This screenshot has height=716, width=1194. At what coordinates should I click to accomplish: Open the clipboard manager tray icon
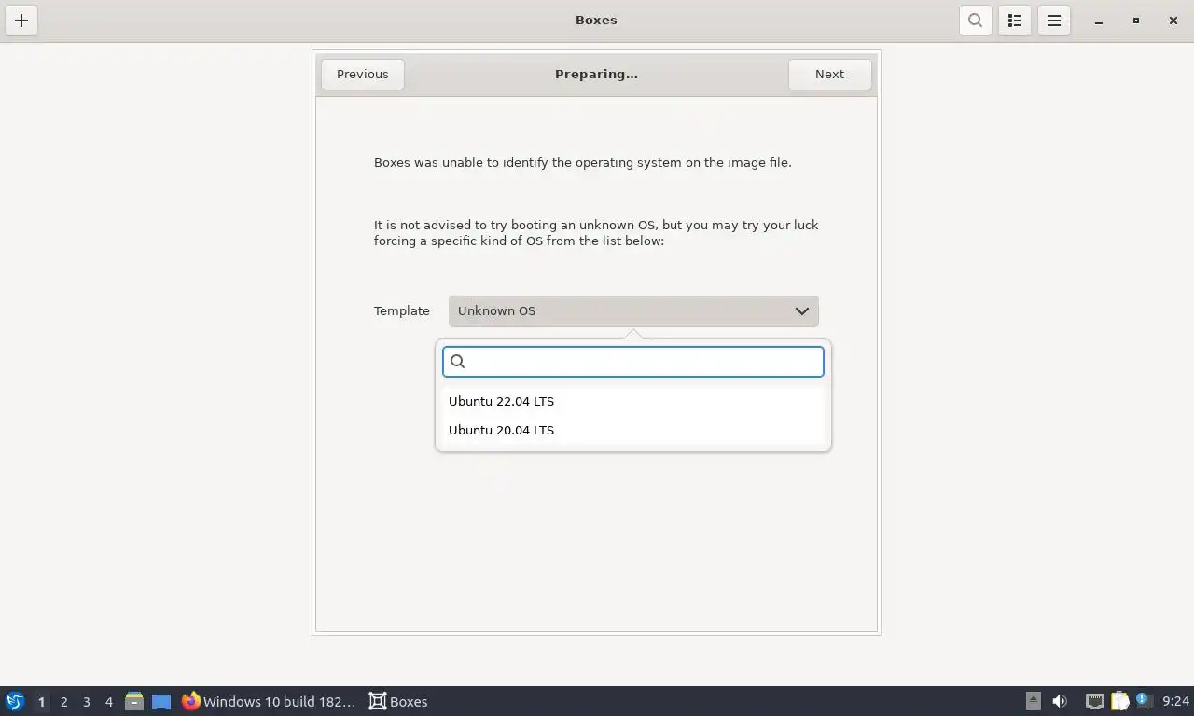click(x=1119, y=701)
